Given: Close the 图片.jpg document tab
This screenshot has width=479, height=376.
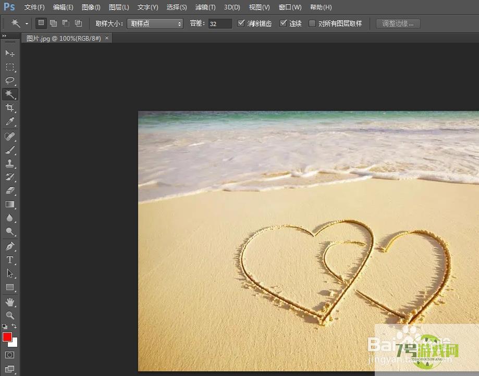Looking at the screenshot, I should click(x=107, y=38).
